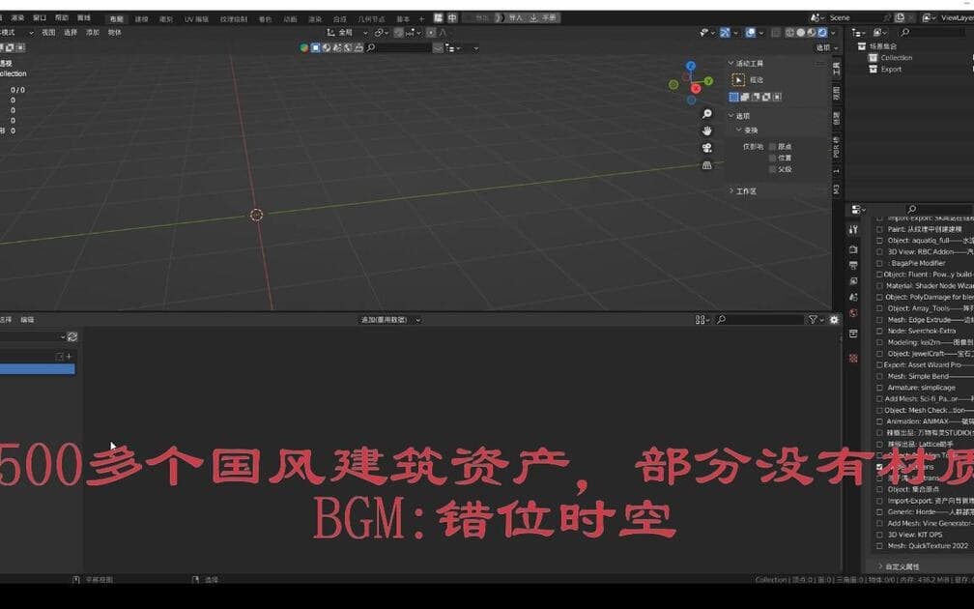Toggle viewport gizmos display button
This screenshot has width=974, height=609.
pos(725,32)
